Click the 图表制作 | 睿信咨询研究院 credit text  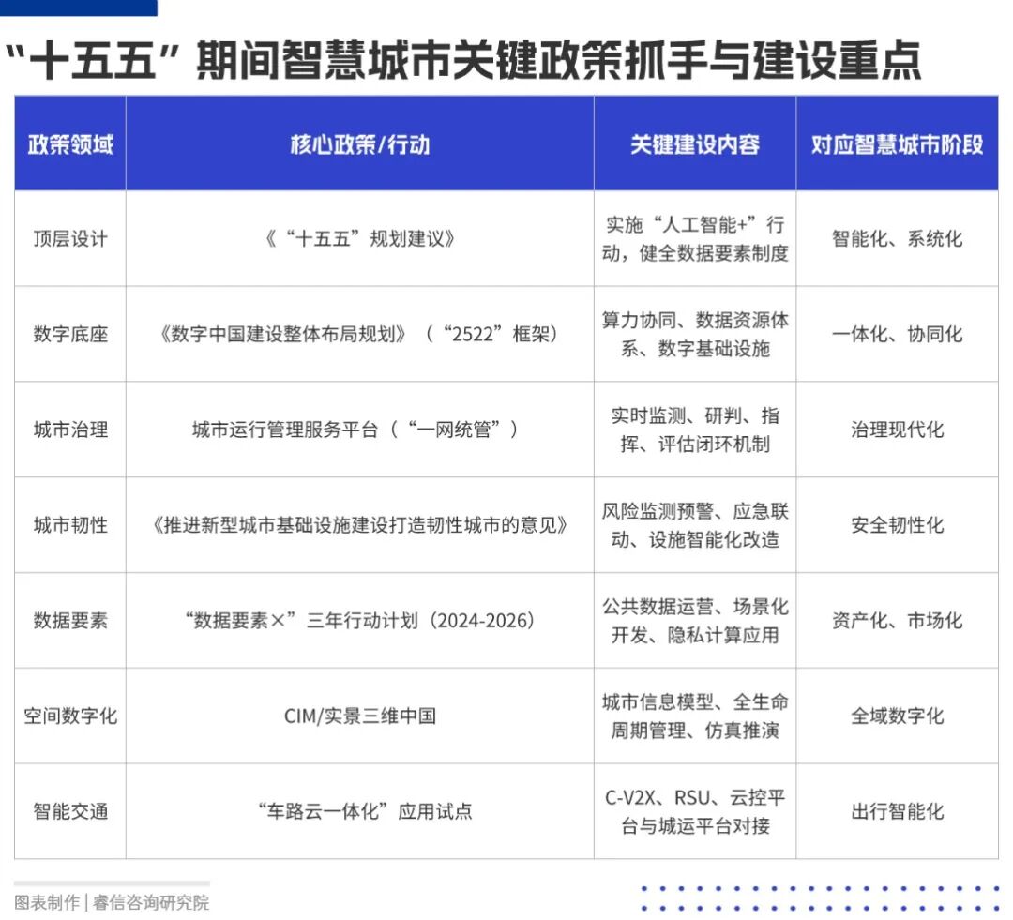pyautogui.click(x=112, y=902)
